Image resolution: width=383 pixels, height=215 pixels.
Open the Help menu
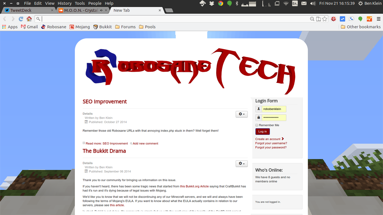[x=109, y=3]
